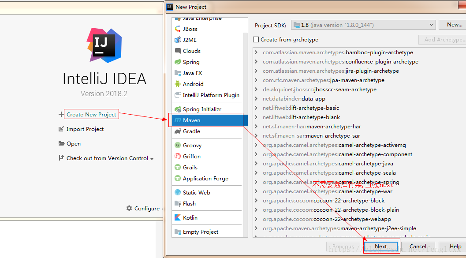Click the Groovy 'G' icon

click(178, 145)
